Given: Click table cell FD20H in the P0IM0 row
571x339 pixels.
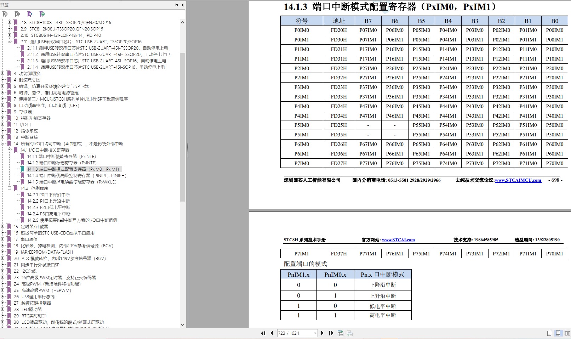Looking at the screenshot, I should coord(339,30).
